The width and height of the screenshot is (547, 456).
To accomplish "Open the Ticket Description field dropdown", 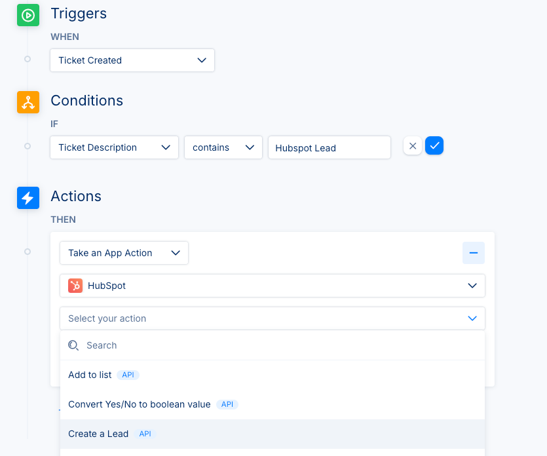I will click(114, 147).
